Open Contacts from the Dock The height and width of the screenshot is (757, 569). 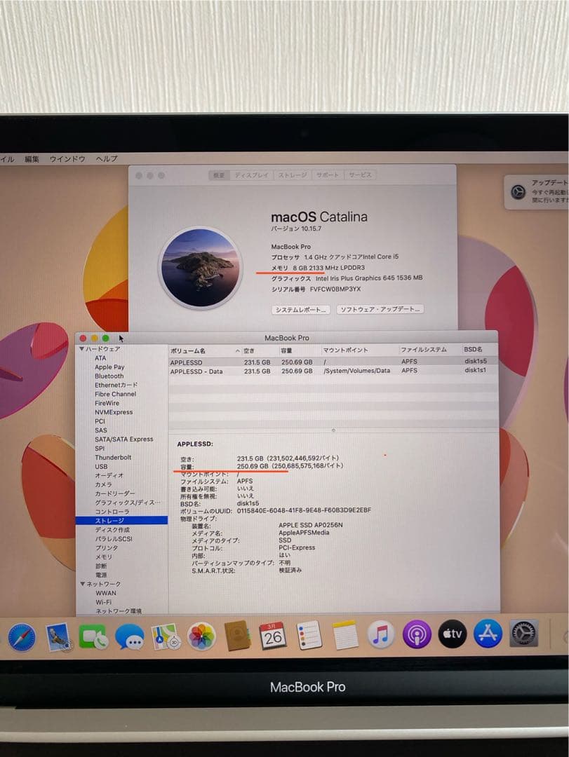(237, 636)
